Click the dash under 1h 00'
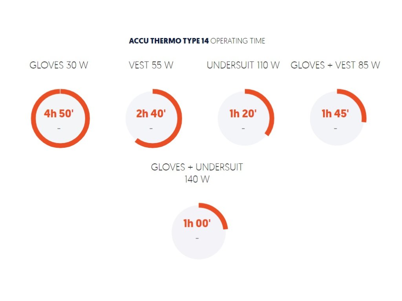402x301 pixels. (x=197, y=238)
